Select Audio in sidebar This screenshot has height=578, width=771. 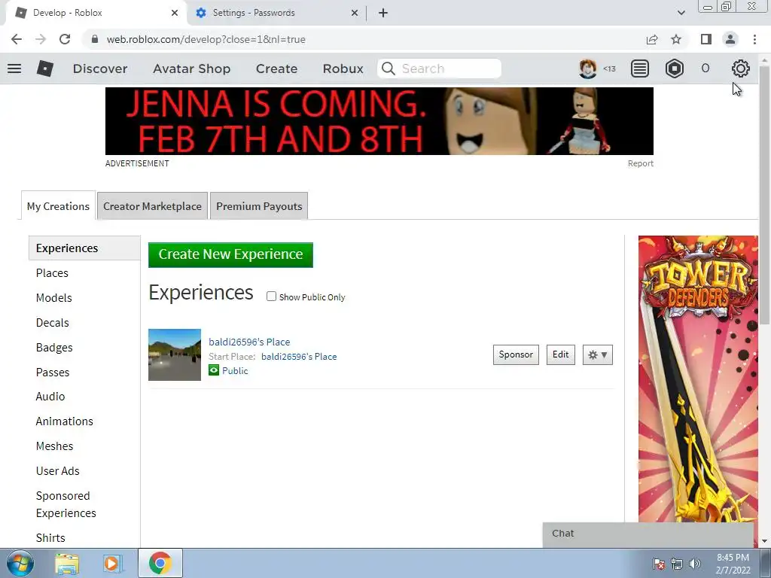tap(50, 396)
